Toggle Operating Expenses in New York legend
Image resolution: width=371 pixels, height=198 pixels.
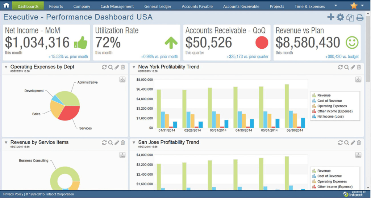[x=329, y=106]
